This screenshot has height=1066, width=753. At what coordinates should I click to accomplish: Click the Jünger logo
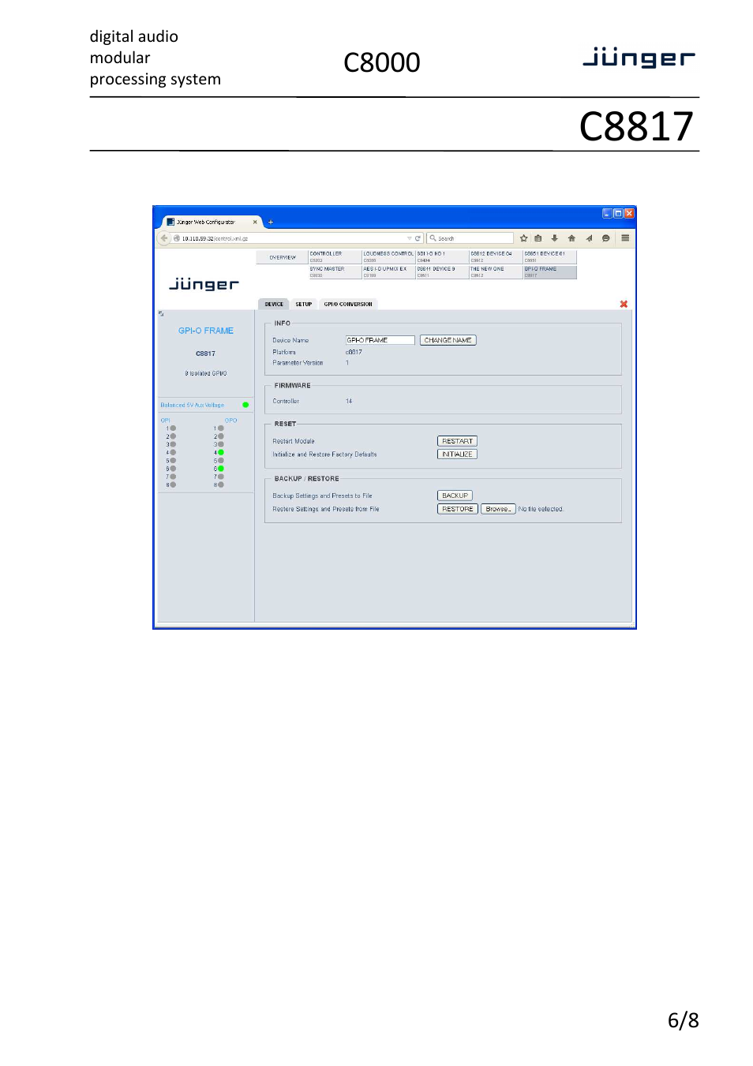click(204, 283)
